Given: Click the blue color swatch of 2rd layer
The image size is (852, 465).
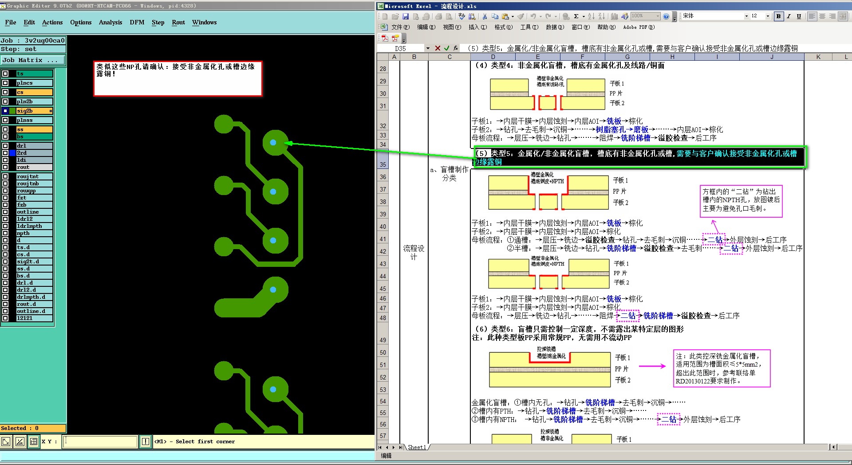Looking at the screenshot, I should pos(12,153).
